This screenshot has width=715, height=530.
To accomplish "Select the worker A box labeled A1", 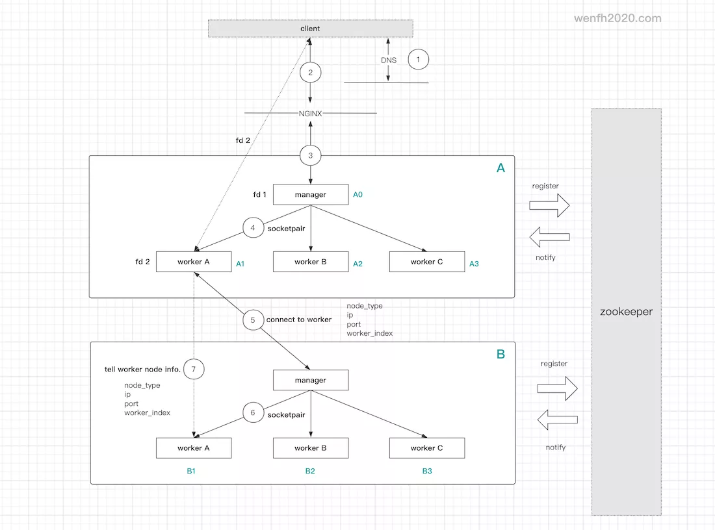I will pyautogui.click(x=194, y=262).
